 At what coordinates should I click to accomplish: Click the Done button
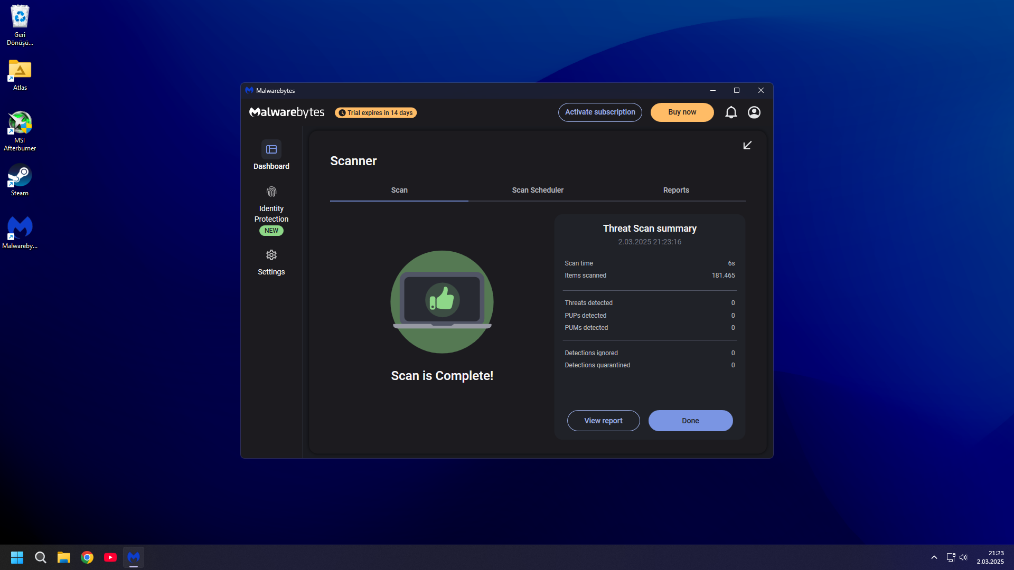click(690, 421)
